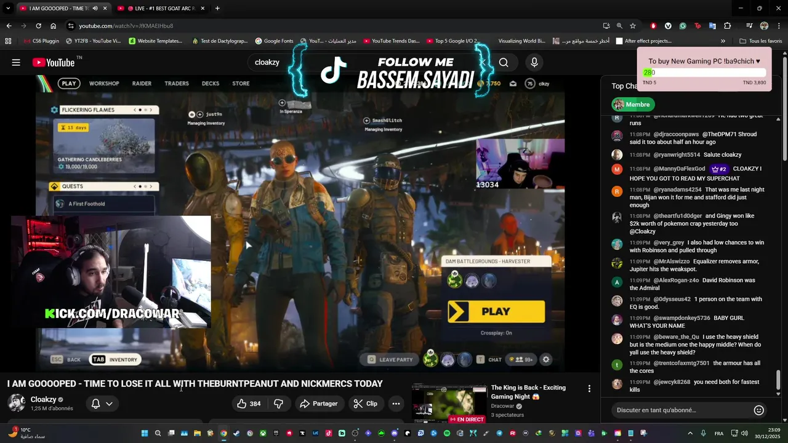Click the address bar URL youtube.com/watch
The width and height of the screenshot is (788, 443).
(x=126, y=26)
